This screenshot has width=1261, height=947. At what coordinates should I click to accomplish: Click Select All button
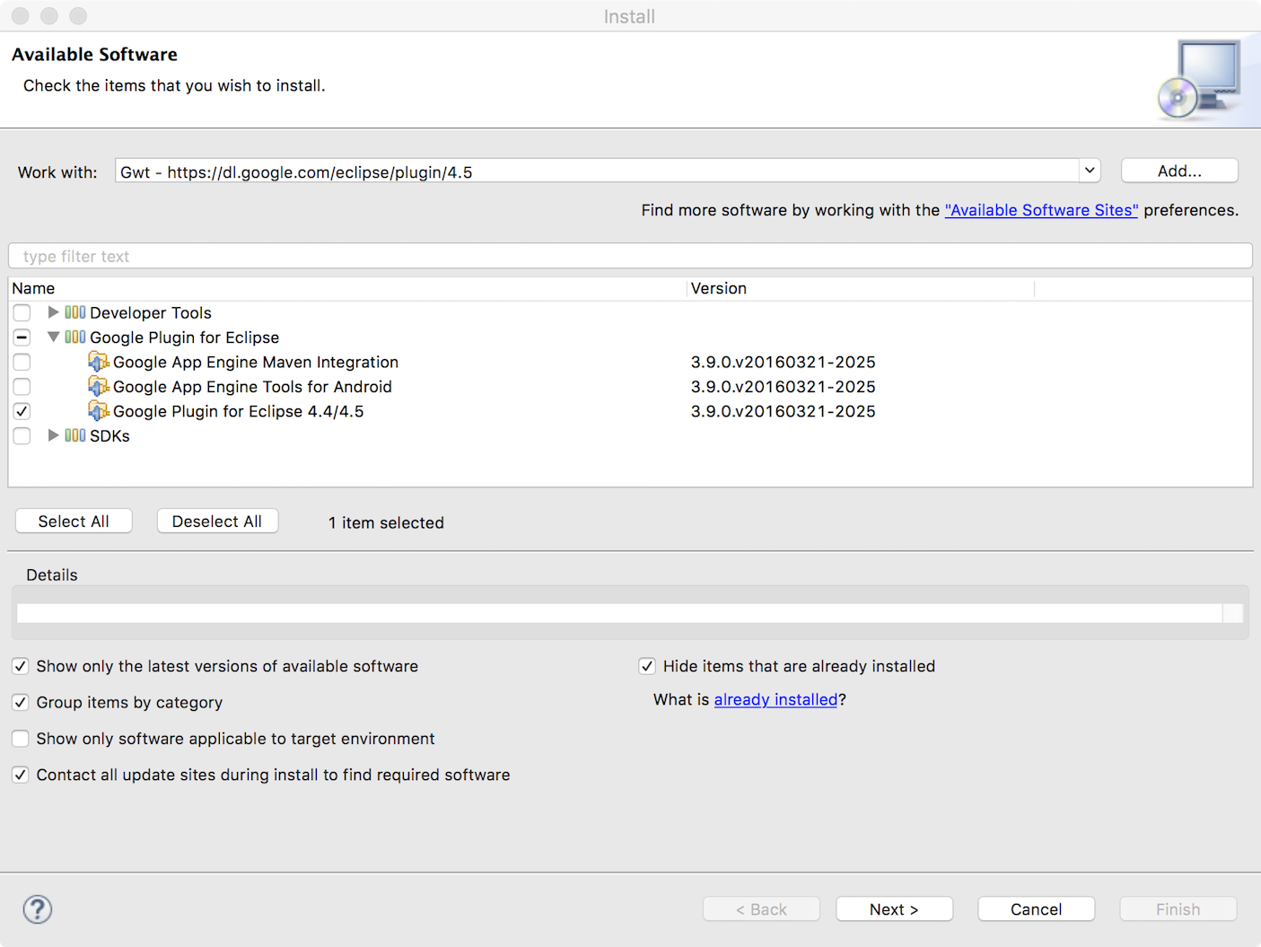pyautogui.click(x=74, y=522)
